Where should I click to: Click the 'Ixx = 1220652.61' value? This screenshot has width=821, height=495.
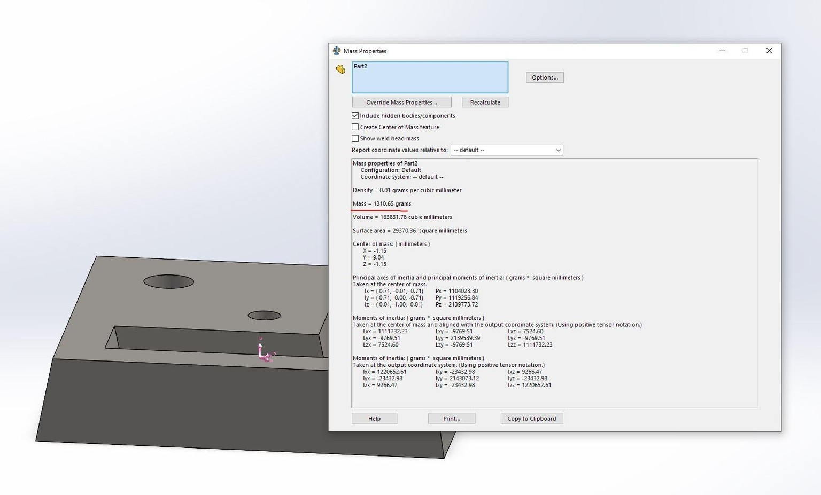[384, 372]
